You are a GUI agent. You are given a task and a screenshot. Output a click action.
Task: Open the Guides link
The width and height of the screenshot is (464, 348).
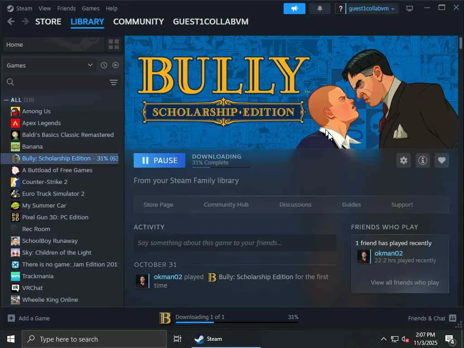tap(351, 204)
